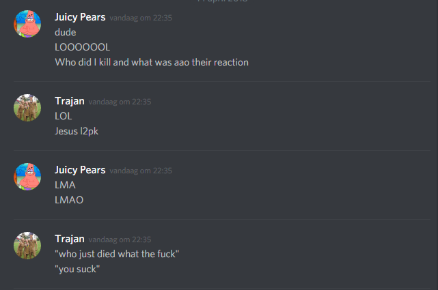Click the Trajan username above 'who just died'

[70, 240]
